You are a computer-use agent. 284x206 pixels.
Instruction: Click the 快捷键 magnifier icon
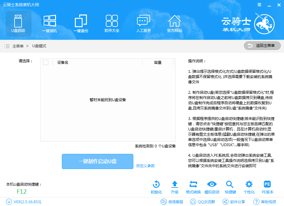[x=230, y=184]
